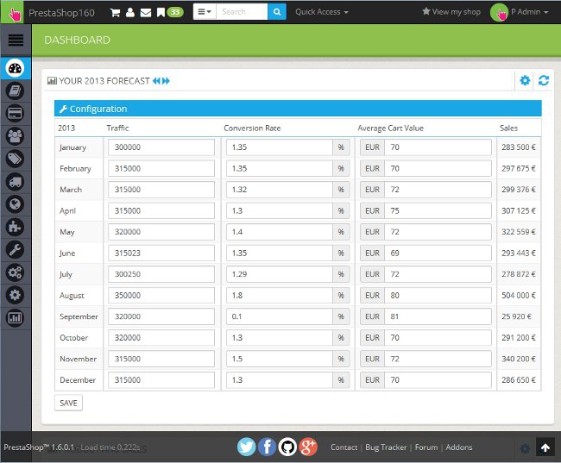Screen dimensions: 561x463
Task: Click the PrestaShop logo icon
Action: pyautogui.click(x=13, y=13)
